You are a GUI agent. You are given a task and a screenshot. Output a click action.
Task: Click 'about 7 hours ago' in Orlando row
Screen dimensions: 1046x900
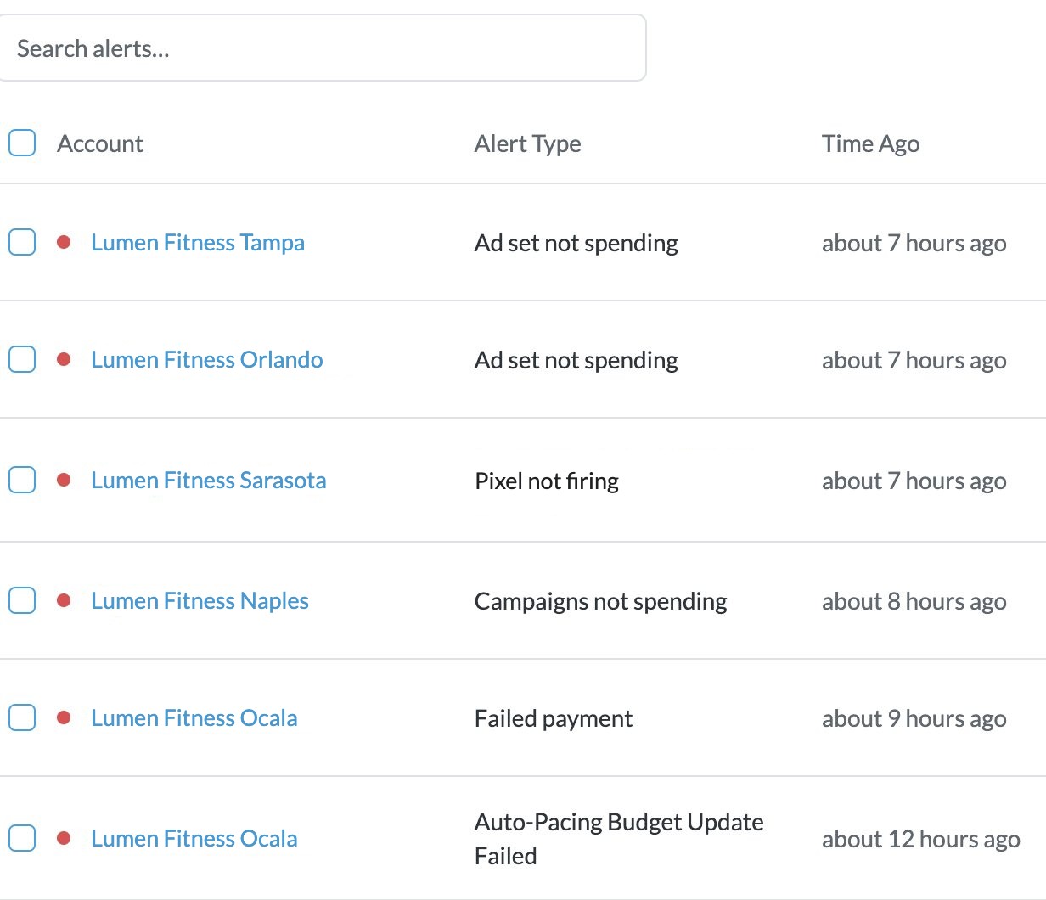tap(914, 361)
